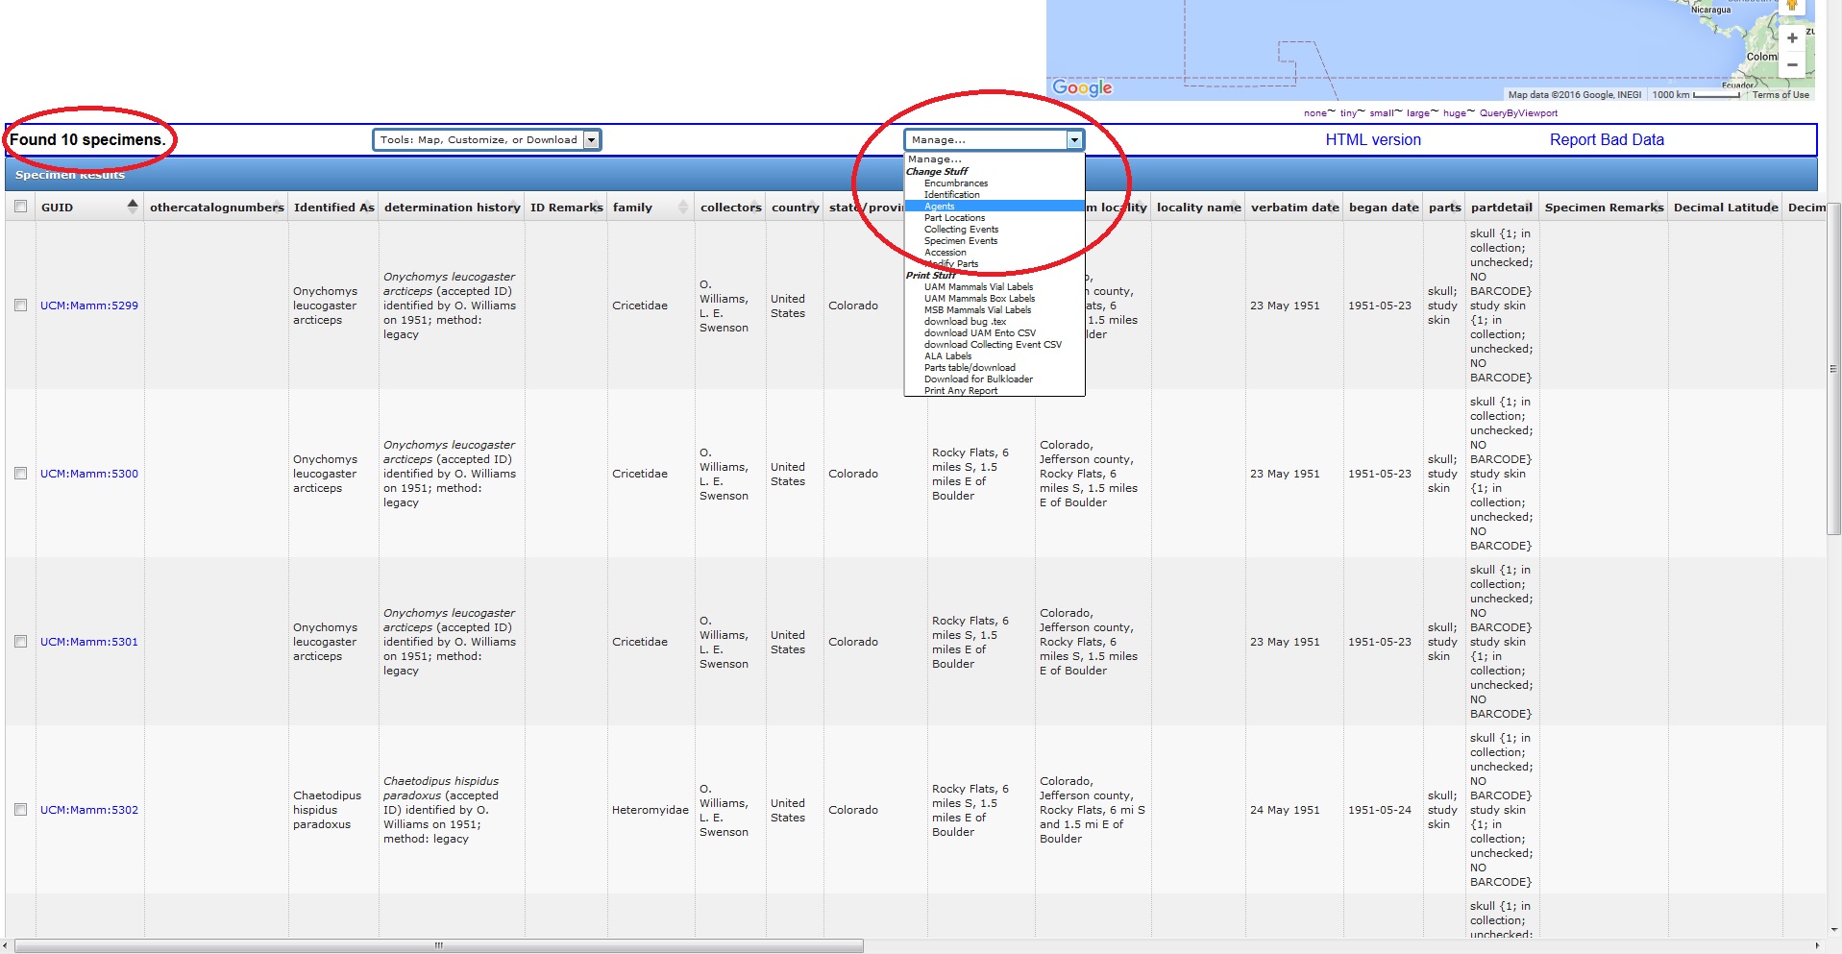
Task: Choose UAM Mammals Box Labels option
Action: [979, 299]
